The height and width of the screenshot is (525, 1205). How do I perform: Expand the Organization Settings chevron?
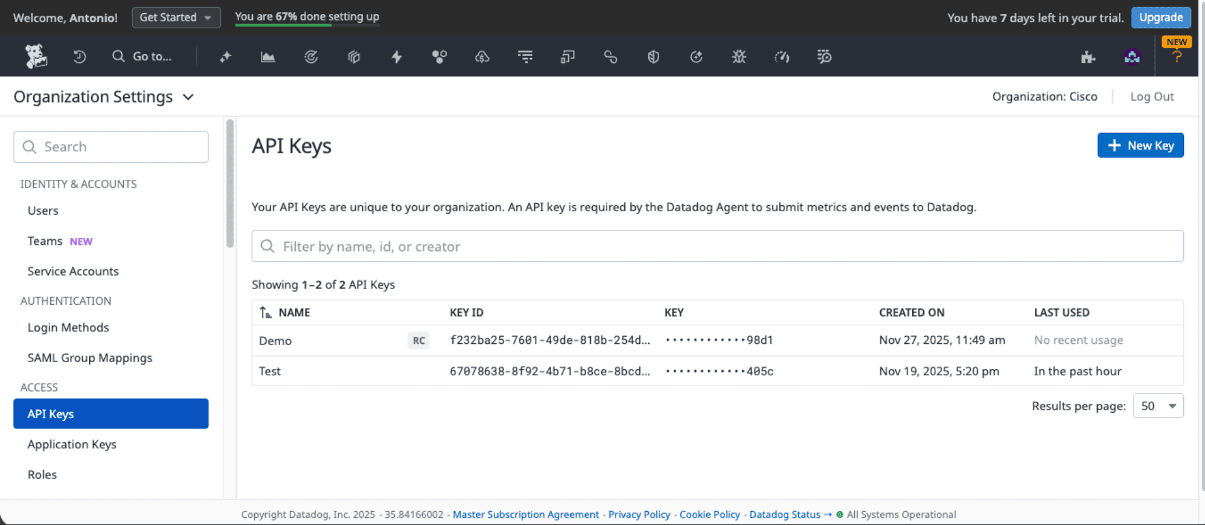click(x=188, y=97)
